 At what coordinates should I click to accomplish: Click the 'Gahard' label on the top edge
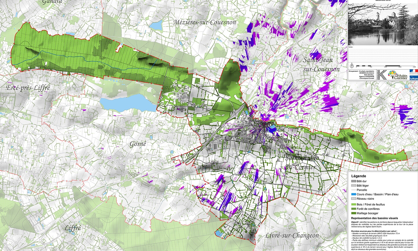[x=52, y=2]
